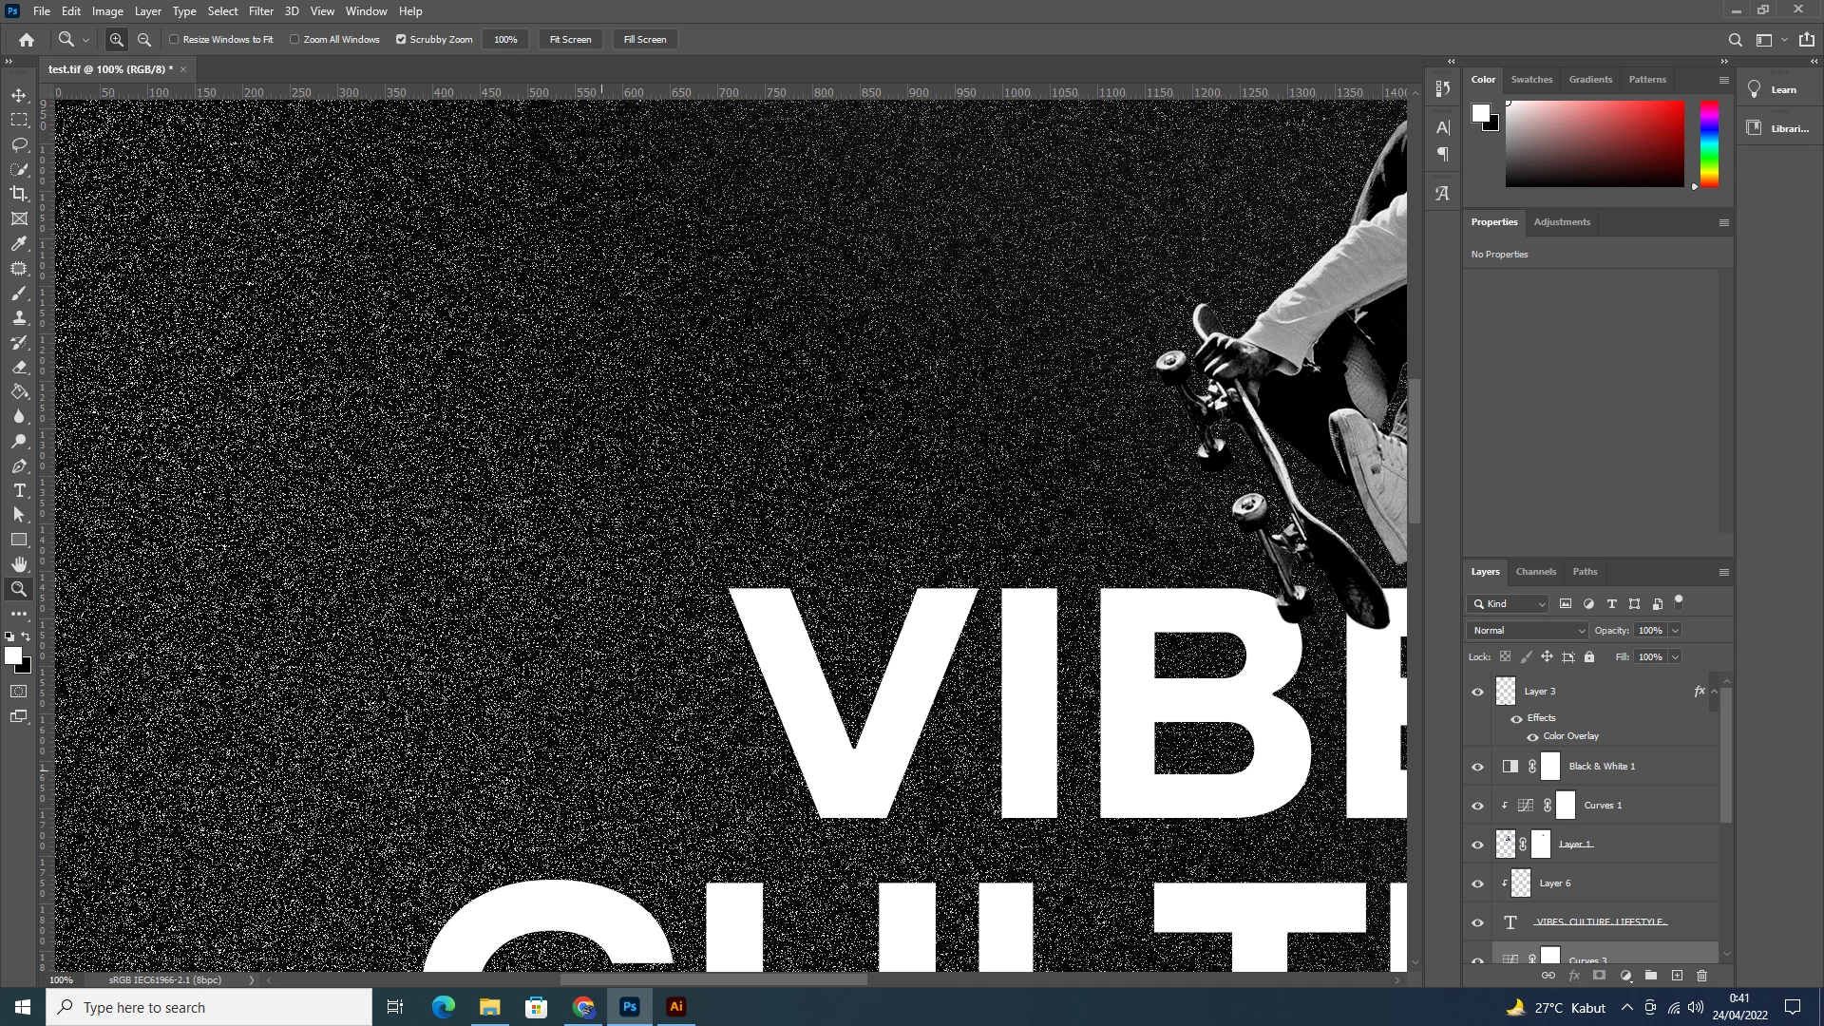The image size is (1824, 1026).
Task: Select the Clone Stamp tool
Action: (x=19, y=317)
